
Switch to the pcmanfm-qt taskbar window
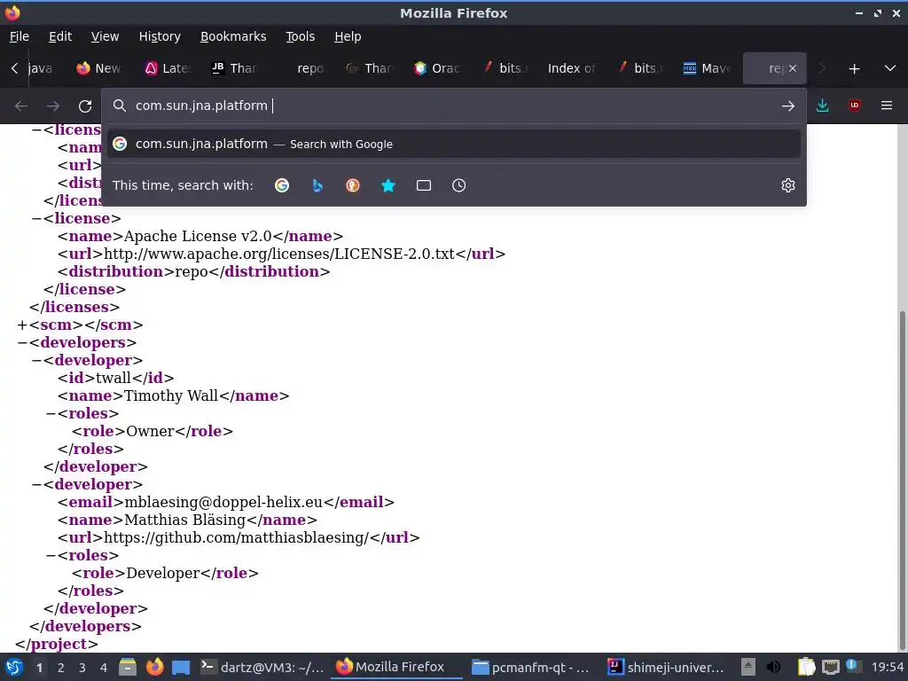pos(530,667)
